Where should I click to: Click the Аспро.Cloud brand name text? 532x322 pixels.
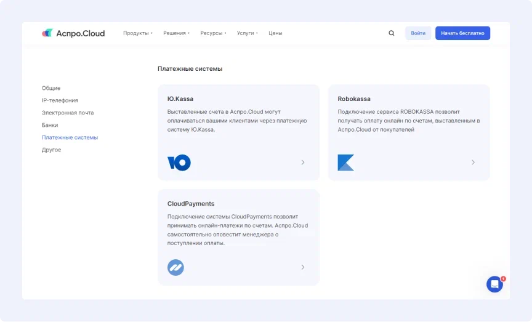pos(81,33)
